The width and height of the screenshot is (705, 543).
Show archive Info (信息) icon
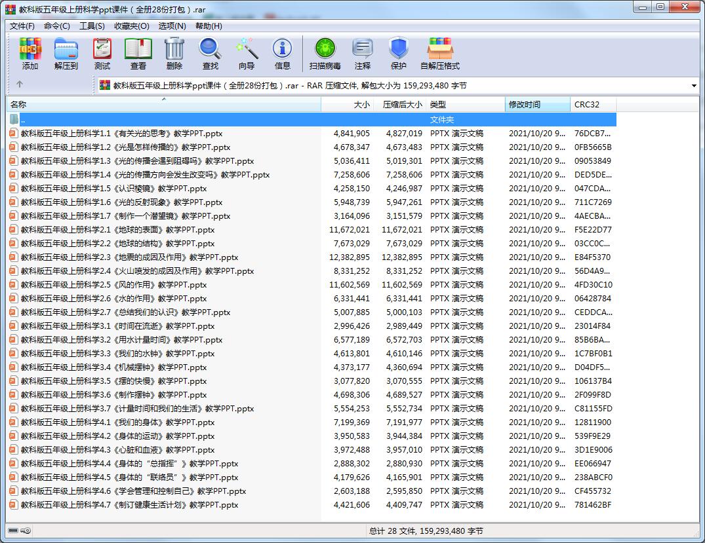coord(283,48)
